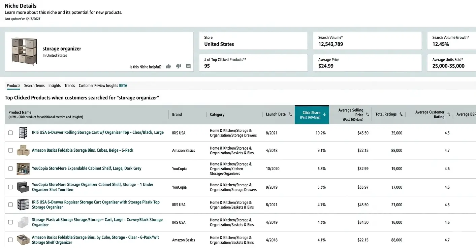Click the Amazon Basics Beige 6-Pack bins thumbnail

point(23,150)
